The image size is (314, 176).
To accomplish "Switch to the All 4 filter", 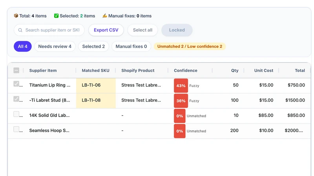I will pyautogui.click(x=23, y=47).
